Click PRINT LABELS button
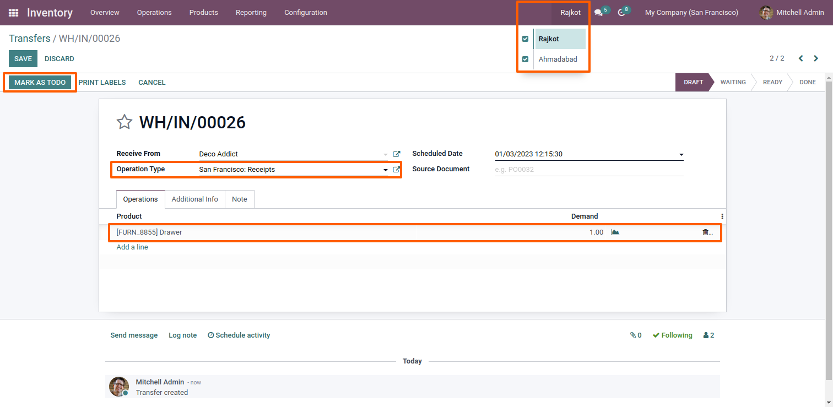This screenshot has height=407, width=833. point(102,83)
